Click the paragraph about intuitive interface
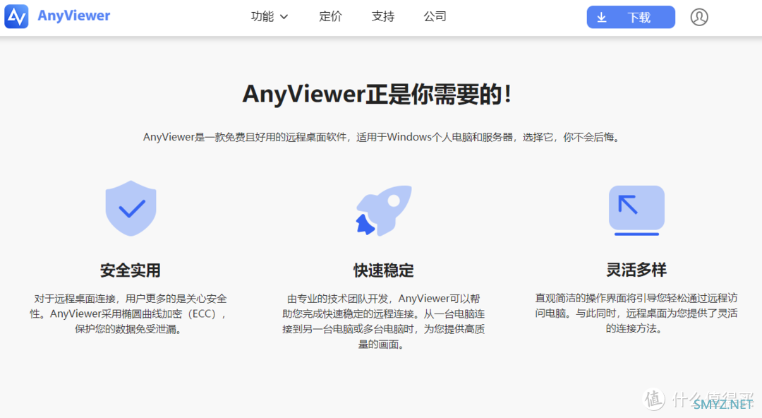Screen dimensions: 762x418 point(636,313)
